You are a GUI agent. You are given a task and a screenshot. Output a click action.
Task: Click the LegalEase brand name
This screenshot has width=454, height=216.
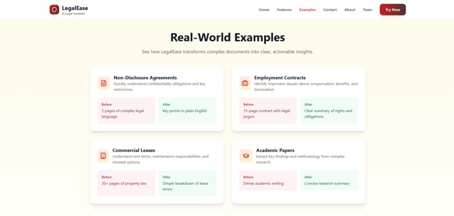pyautogui.click(x=75, y=8)
